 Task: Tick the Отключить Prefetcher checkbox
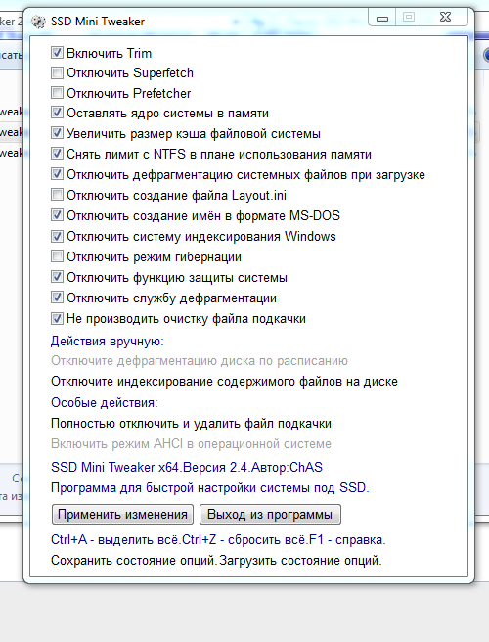pos(57,93)
